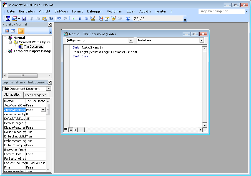Click the 'Frage hier eingeben' help field
This screenshot has width=251, height=176.
pyautogui.click(x=221, y=11)
